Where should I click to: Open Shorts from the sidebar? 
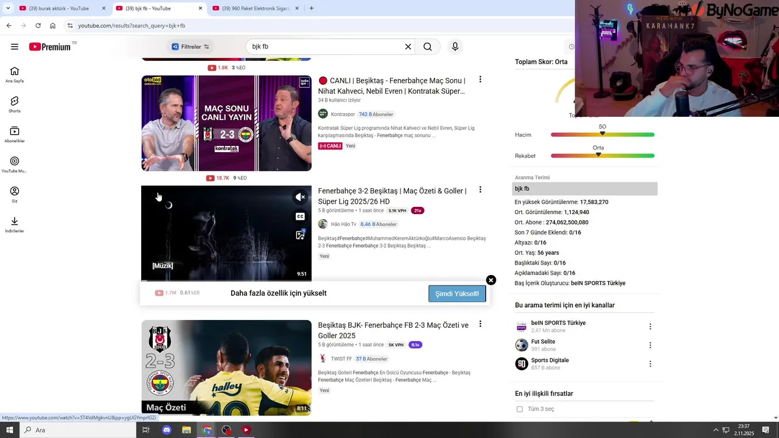pos(15,105)
